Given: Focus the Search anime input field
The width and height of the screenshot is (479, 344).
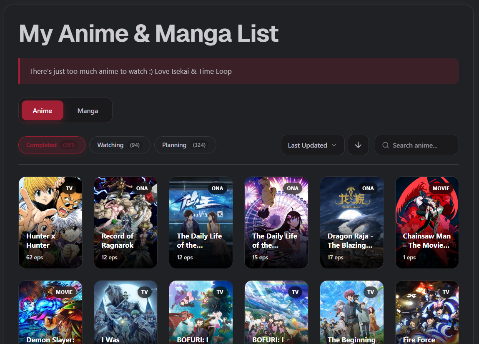Looking at the screenshot, I should pyautogui.click(x=417, y=145).
